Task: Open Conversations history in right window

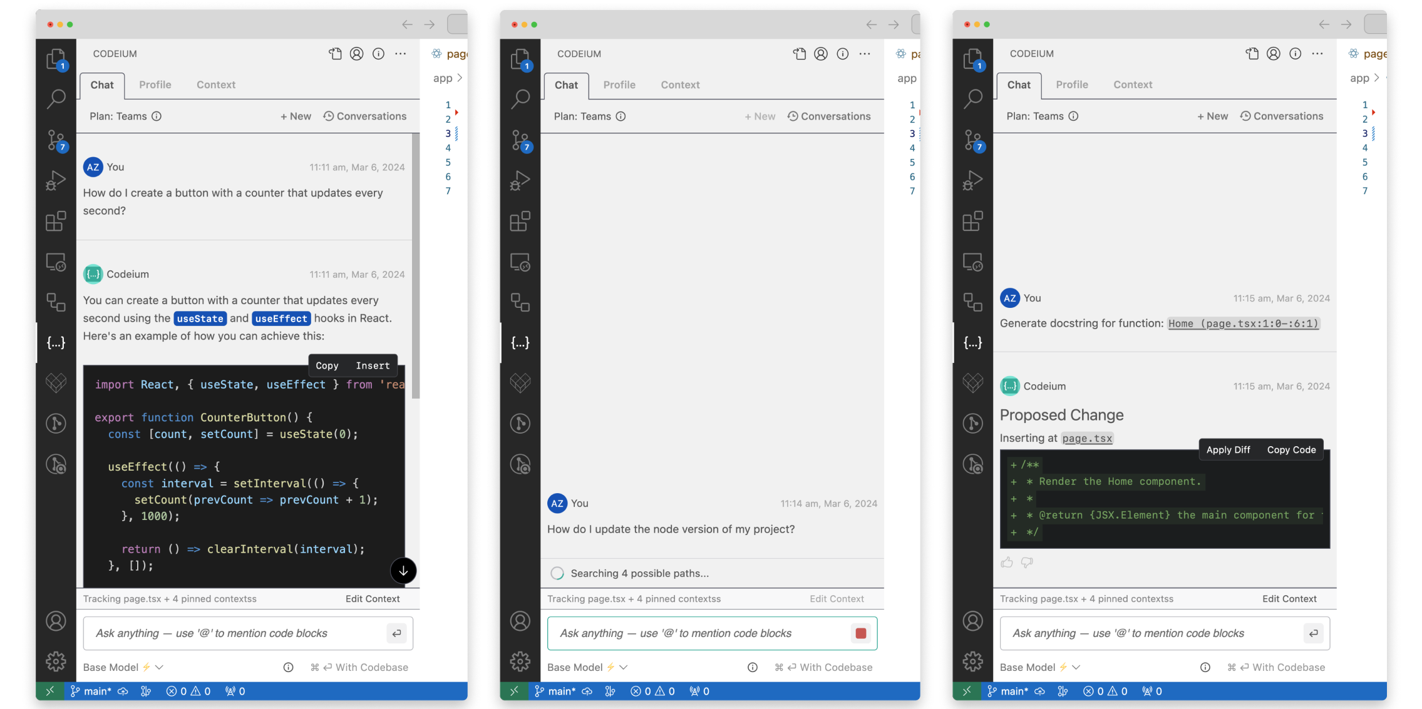Action: click(x=1282, y=116)
